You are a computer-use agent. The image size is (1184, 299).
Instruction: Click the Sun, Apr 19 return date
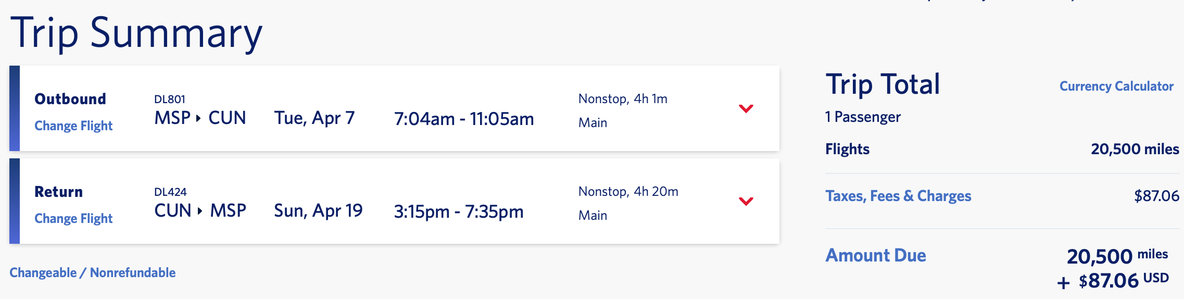click(x=318, y=211)
